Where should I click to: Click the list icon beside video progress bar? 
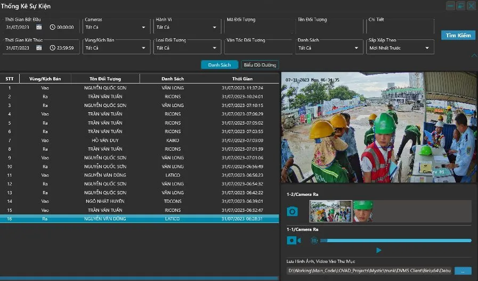pyautogui.click(x=314, y=241)
